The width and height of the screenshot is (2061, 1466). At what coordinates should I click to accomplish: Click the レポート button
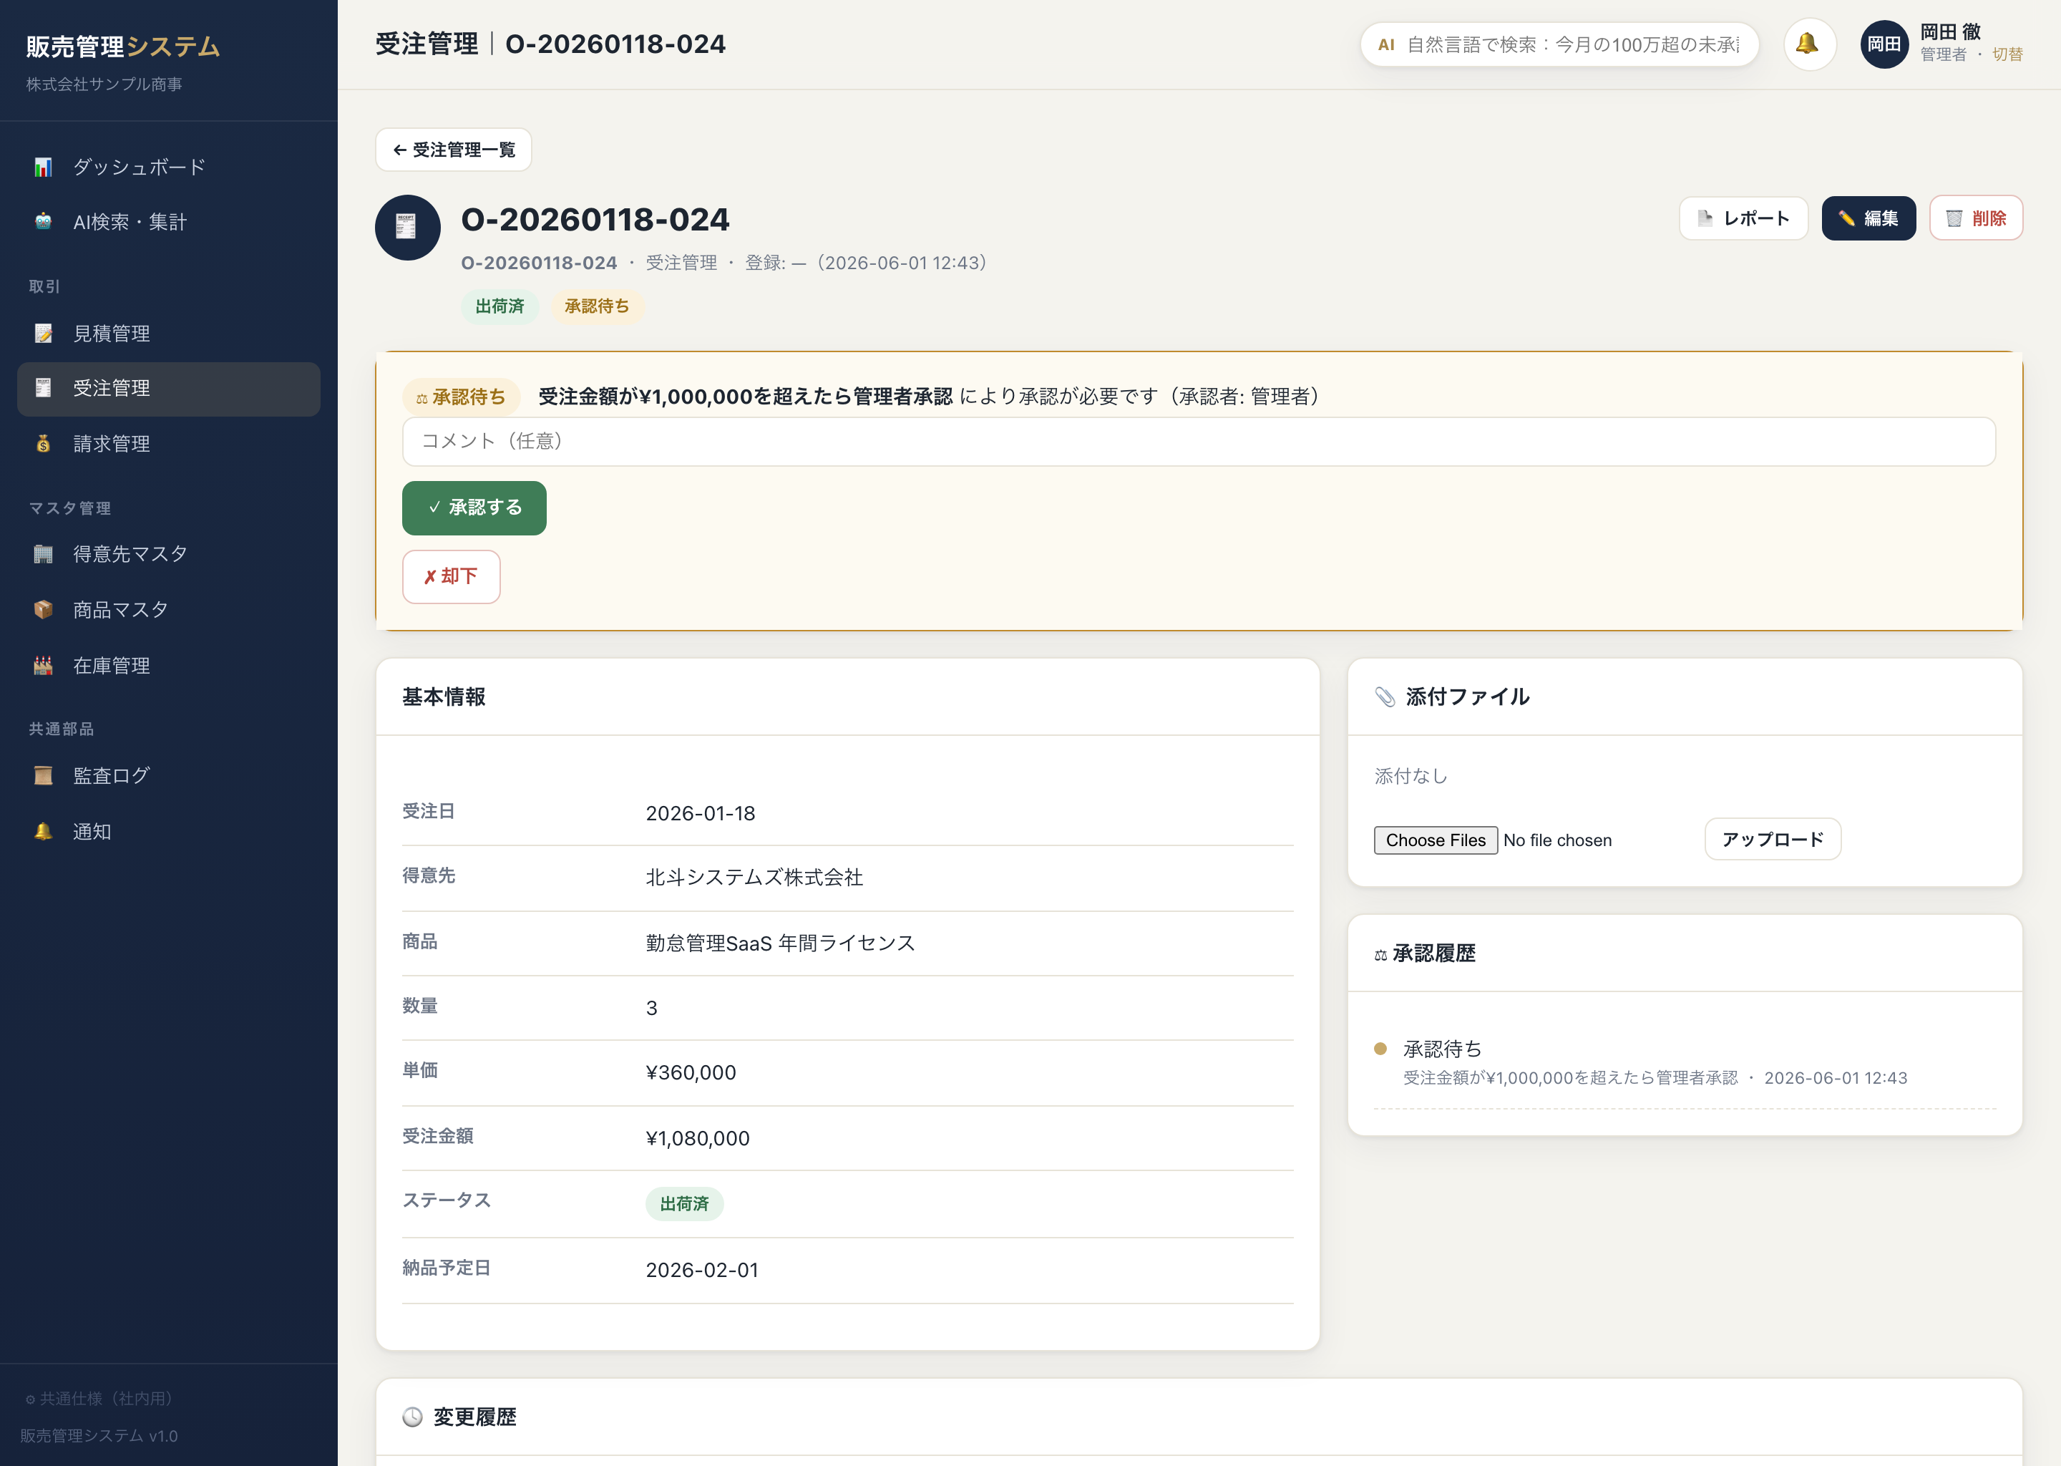tap(1743, 218)
